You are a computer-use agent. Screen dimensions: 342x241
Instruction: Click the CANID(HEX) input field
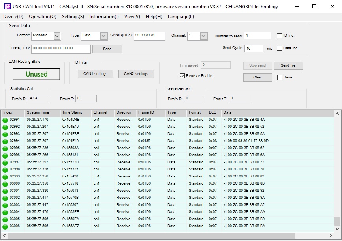[149, 35]
